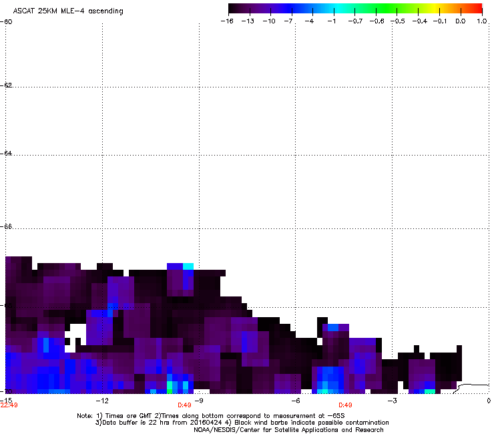Image resolution: width=494 pixels, height=434 pixels.
Task: Click the note line starting 'Note: 1) Times are GMT'
Action: pyautogui.click(x=211, y=416)
